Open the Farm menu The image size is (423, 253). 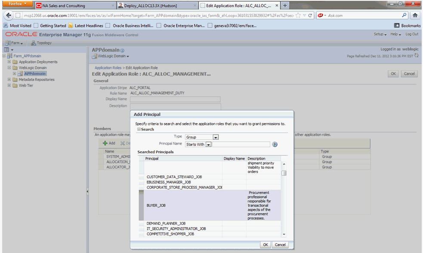coord(14,43)
